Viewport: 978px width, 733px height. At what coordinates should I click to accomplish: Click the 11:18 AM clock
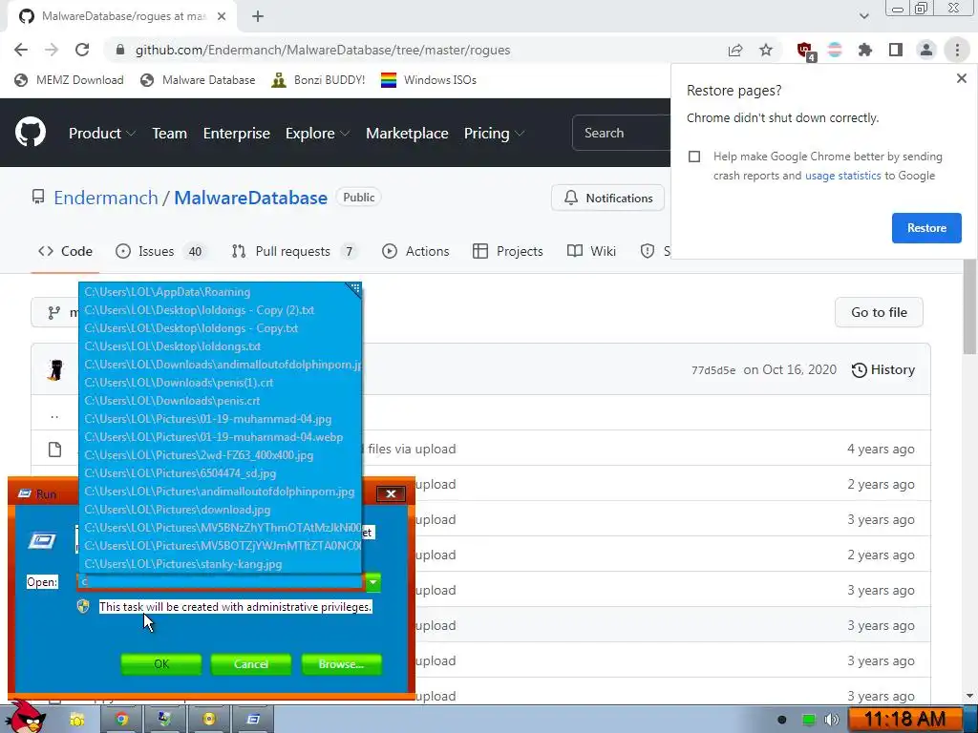click(x=905, y=720)
